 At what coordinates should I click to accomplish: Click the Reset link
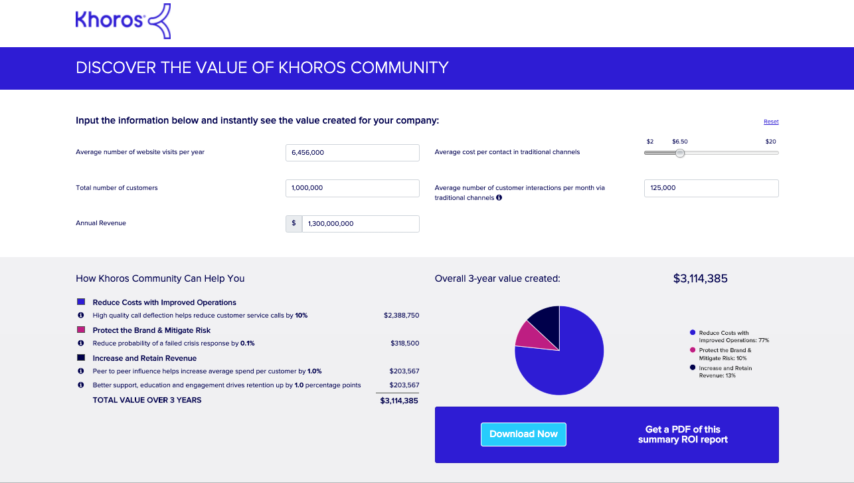click(771, 122)
